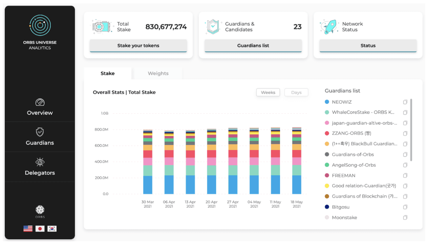428x244 pixels.
Task: Select Guardians of Blockchain entry
Action: [x=365, y=196]
